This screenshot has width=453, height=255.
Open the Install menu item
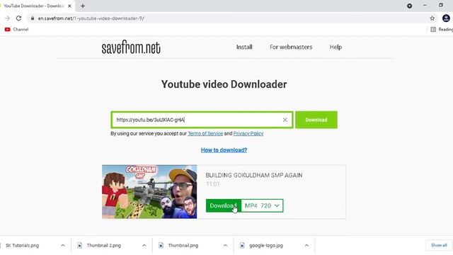coord(244,47)
